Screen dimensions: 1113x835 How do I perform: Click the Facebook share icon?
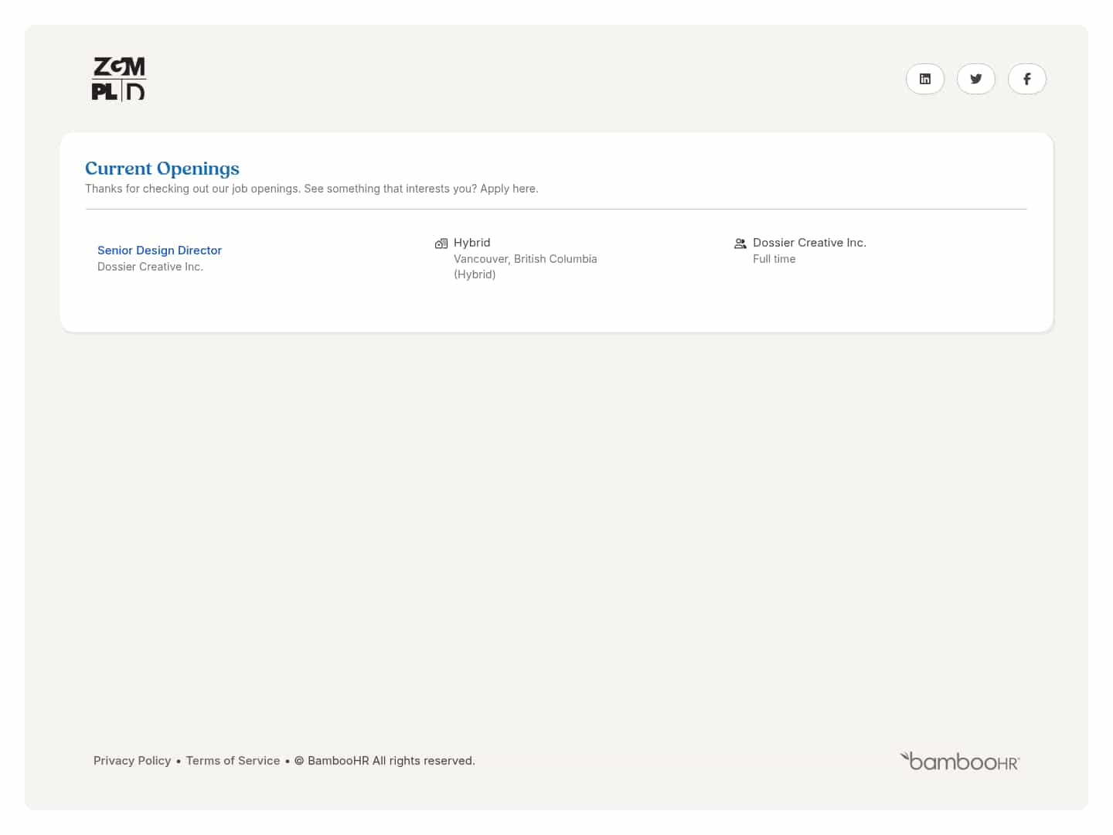click(1026, 79)
